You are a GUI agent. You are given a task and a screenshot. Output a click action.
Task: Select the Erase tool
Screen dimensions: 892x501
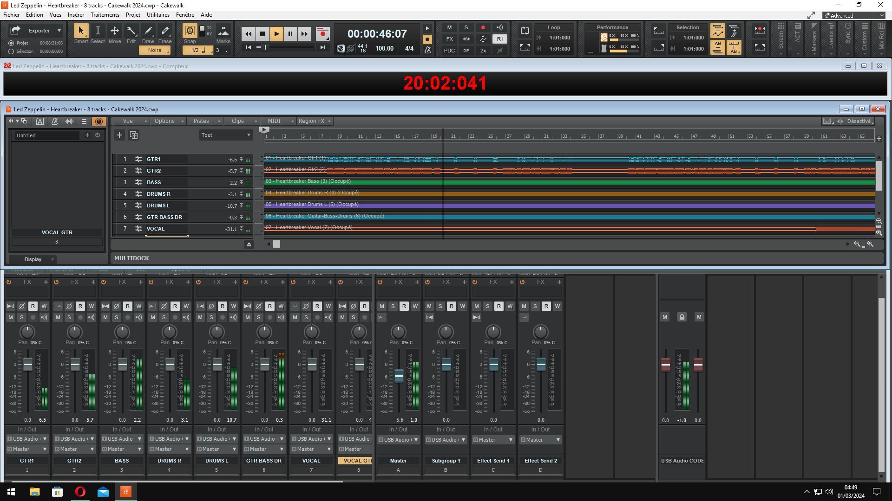point(165,31)
